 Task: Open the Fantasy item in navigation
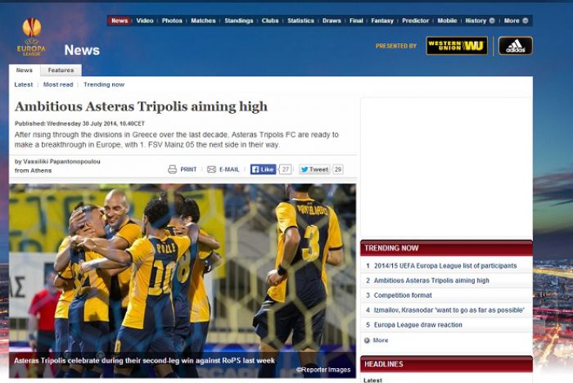pos(382,20)
